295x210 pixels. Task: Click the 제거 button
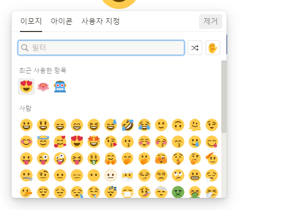(x=211, y=22)
